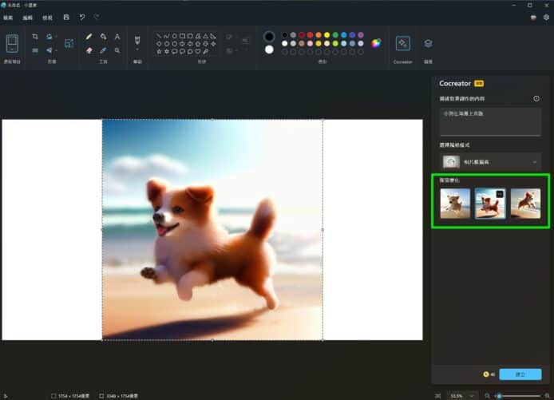
Task: Open the zoom percentage dropdown
Action: pos(460,395)
